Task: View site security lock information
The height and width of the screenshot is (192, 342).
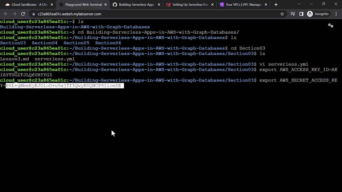Action: [x=34, y=14]
